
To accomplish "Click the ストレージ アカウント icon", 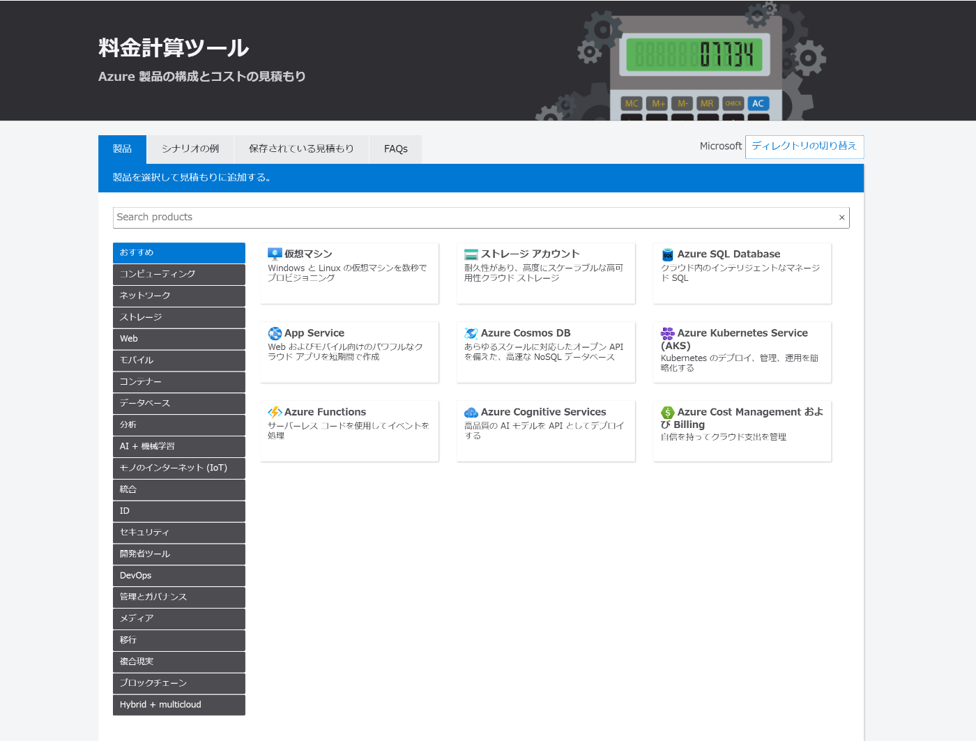I will [471, 254].
